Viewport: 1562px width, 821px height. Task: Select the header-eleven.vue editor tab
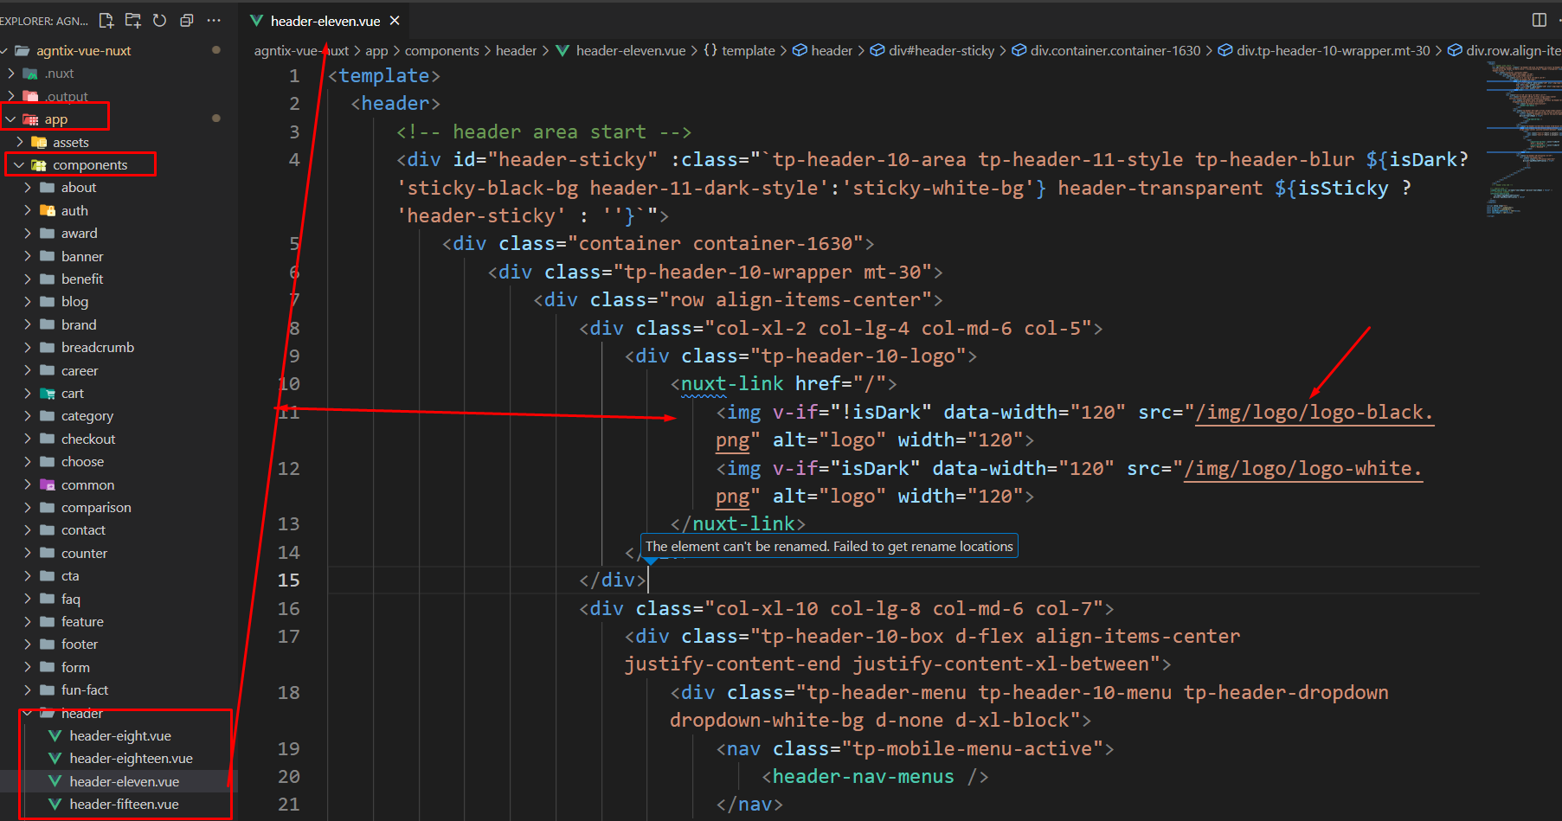coord(325,21)
